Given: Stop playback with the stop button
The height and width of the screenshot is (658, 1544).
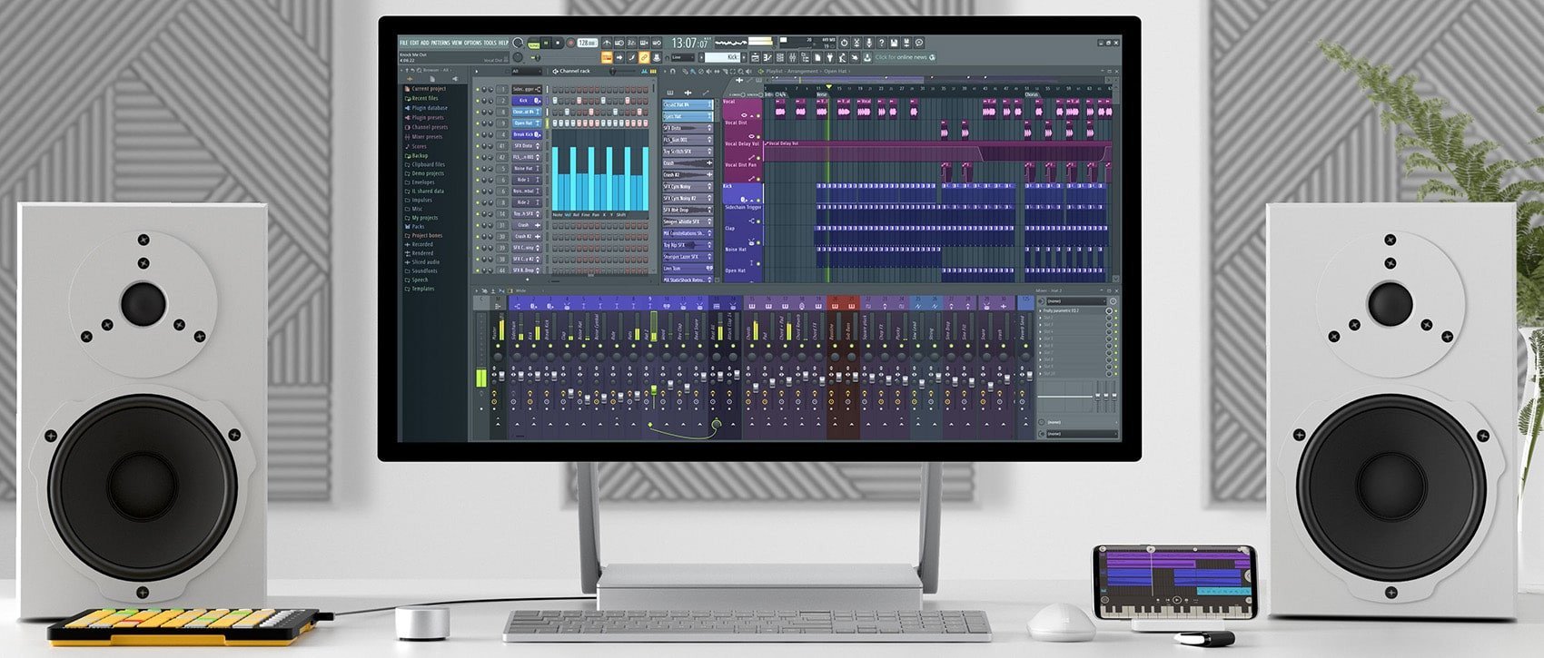Looking at the screenshot, I should pyautogui.click(x=558, y=43).
